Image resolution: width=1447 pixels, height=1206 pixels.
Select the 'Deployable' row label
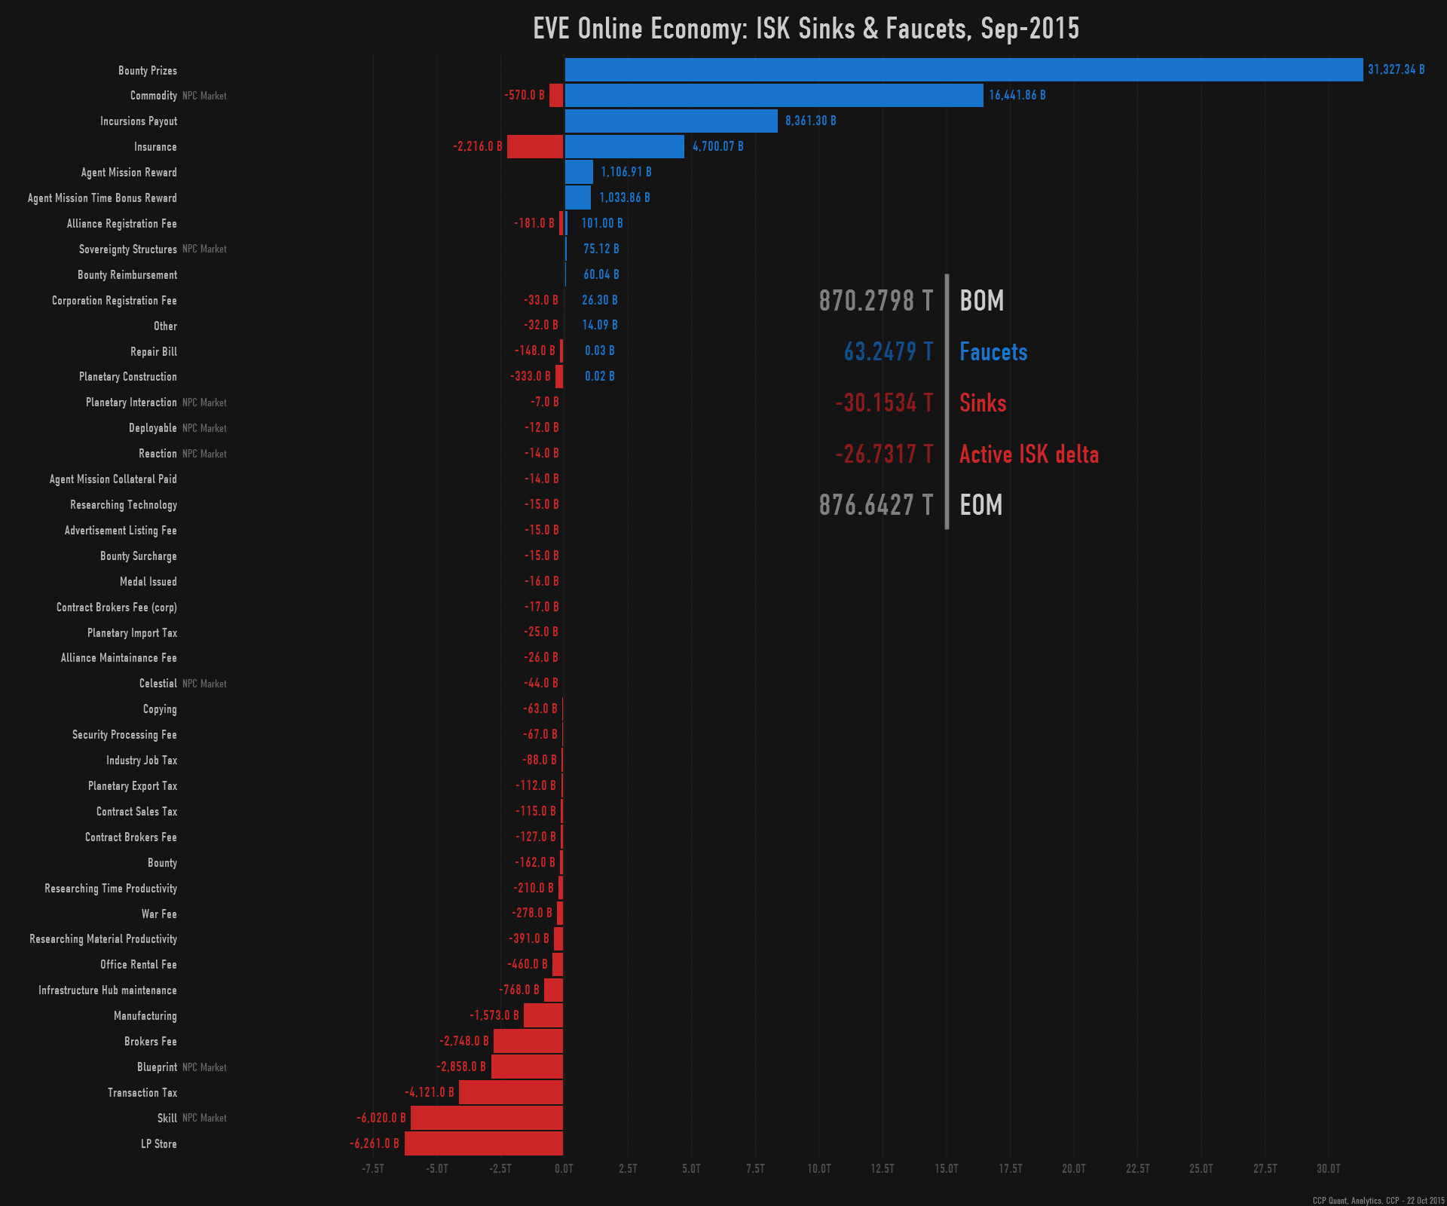point(152,428)
